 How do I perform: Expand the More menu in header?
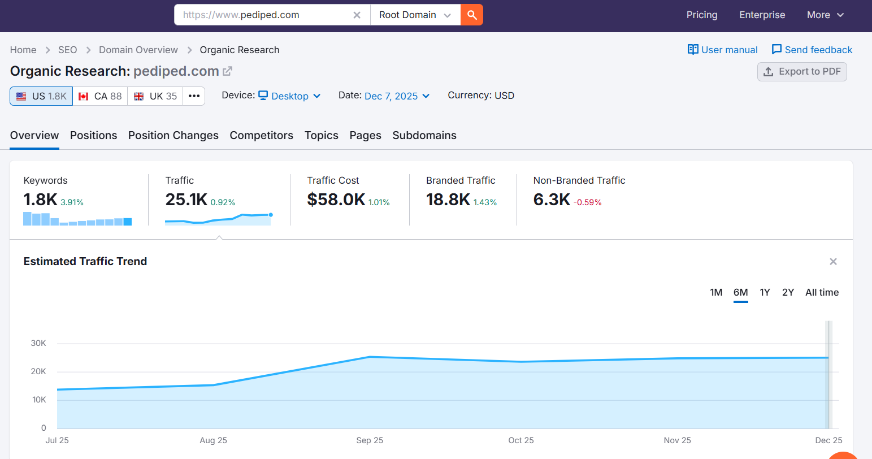(825, 15)
